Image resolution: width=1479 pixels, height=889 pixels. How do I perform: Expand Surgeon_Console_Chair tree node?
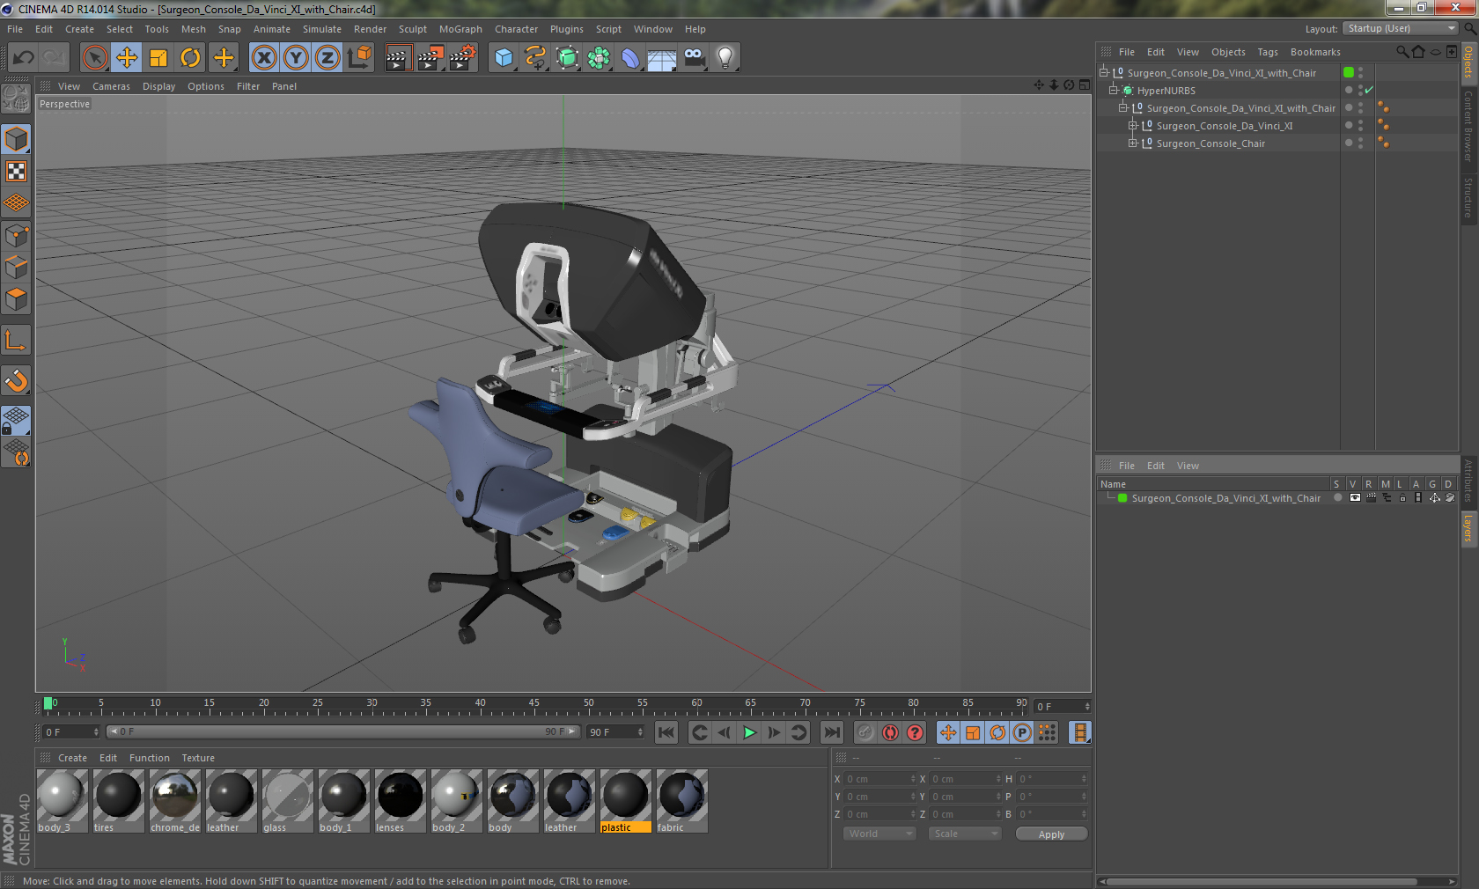pos(1132,143)
